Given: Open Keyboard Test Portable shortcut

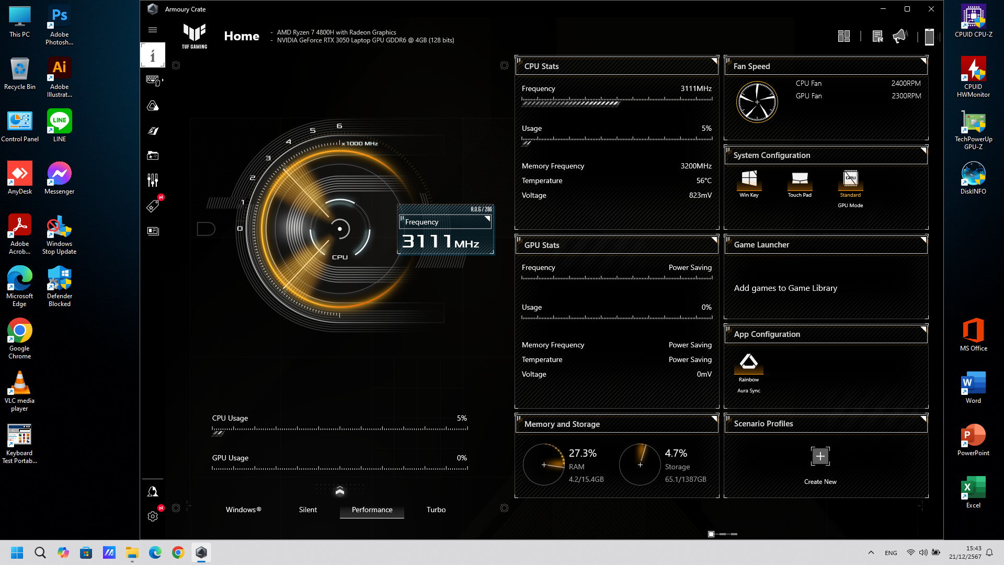Looking at the screenshot, I should pyautogui.click(x=20, y=444).
